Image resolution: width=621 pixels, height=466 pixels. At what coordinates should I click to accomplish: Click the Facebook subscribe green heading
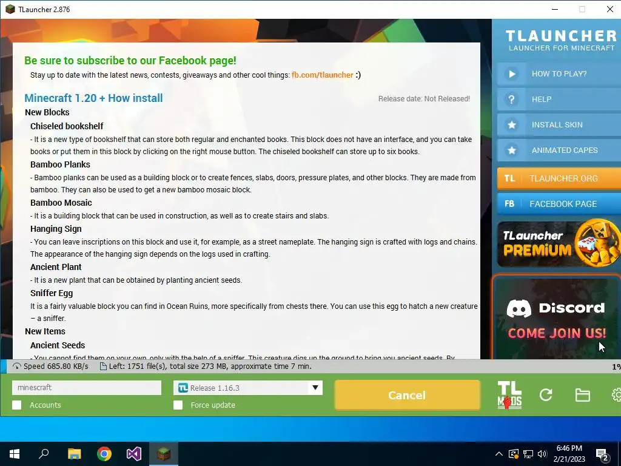point(130,61)
